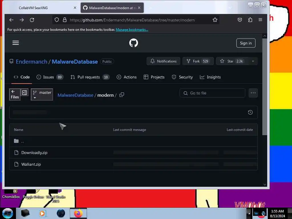The height and width of the screenshot is (219, 292).
Task: Expand the Files panel button
Action: pyautogui.click(x=15, y=94)
